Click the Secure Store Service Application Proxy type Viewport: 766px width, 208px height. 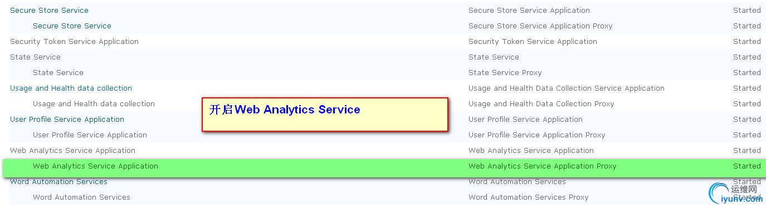click(x=540, y=26)
